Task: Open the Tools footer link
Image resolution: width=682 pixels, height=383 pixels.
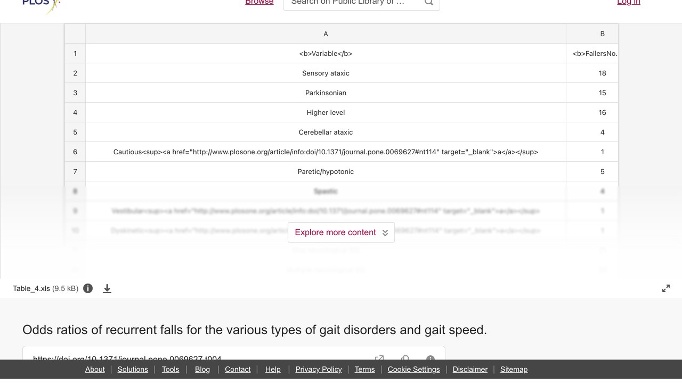Action: pyautogui.click(x=170, y=369)
